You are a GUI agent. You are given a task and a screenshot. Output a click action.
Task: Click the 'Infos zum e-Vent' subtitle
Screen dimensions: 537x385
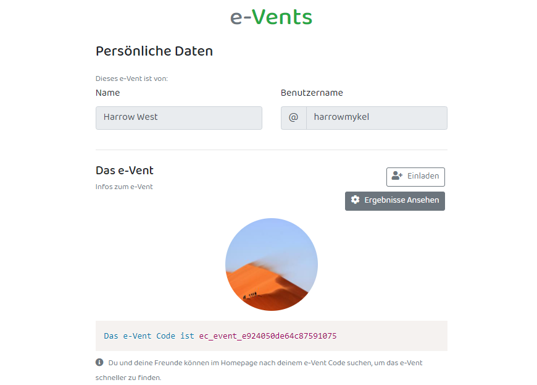coord(124,187)
